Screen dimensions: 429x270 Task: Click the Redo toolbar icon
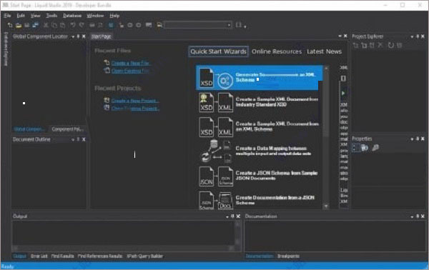coord(82,25)
